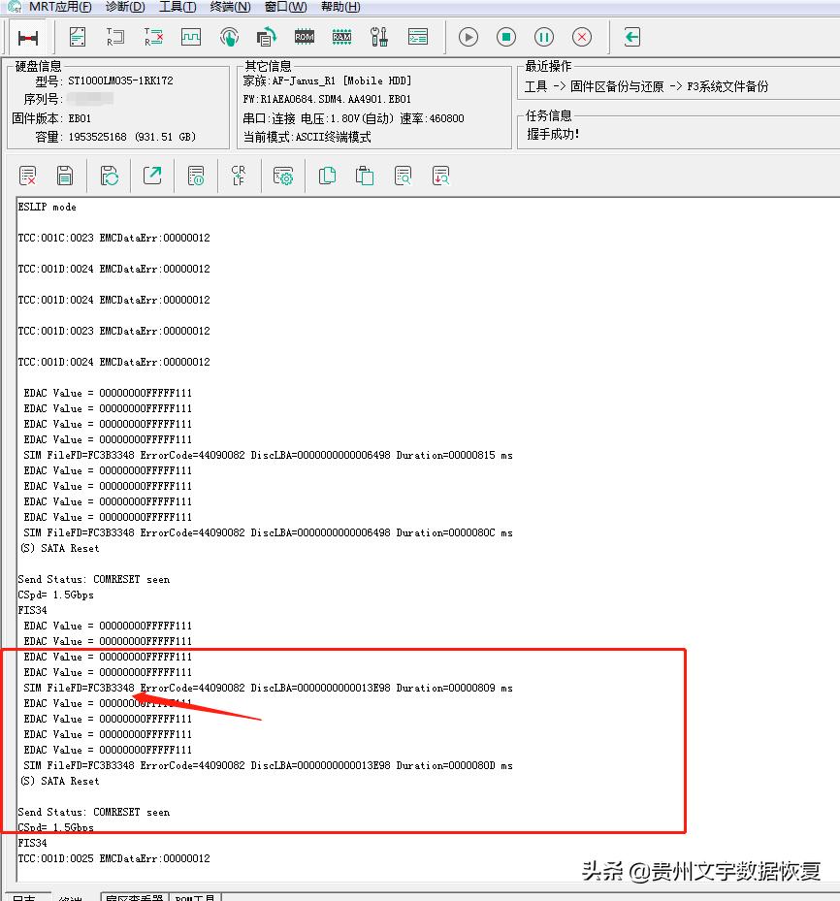The image size is (840, 901).
Task: Stop execution with the stop button
Action: click(505, 37)
